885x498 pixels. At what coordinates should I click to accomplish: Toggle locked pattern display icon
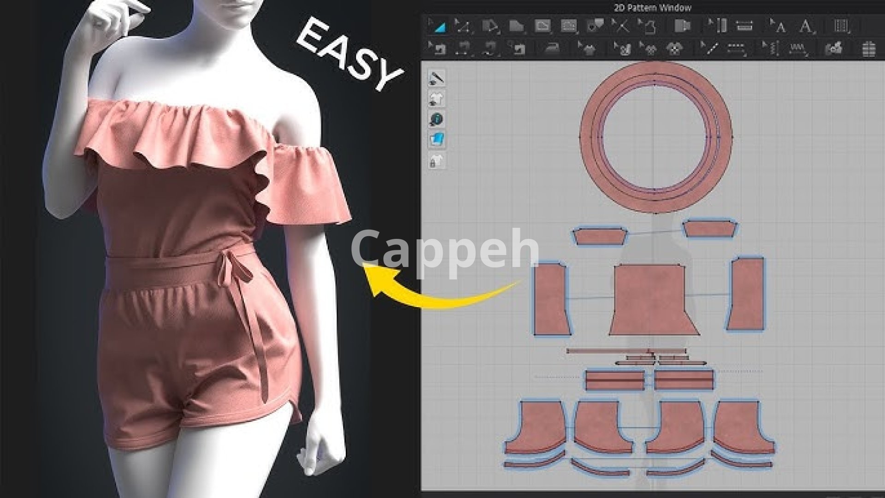[x=437, y=161]
